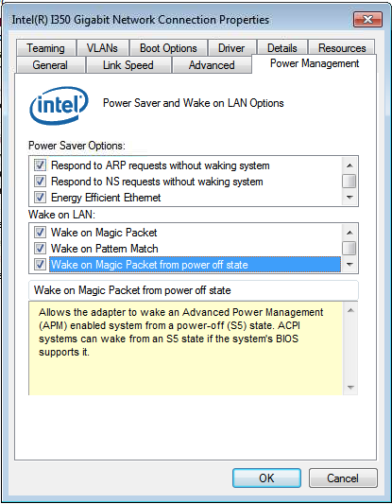
Task: Open the Link Speed tab
Action: click(128, 65)
